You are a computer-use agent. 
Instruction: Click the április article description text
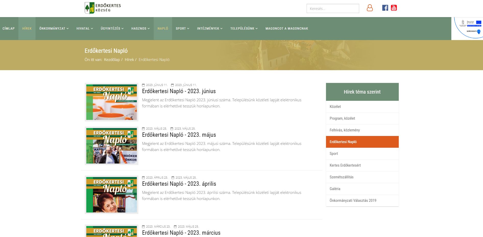222,196
